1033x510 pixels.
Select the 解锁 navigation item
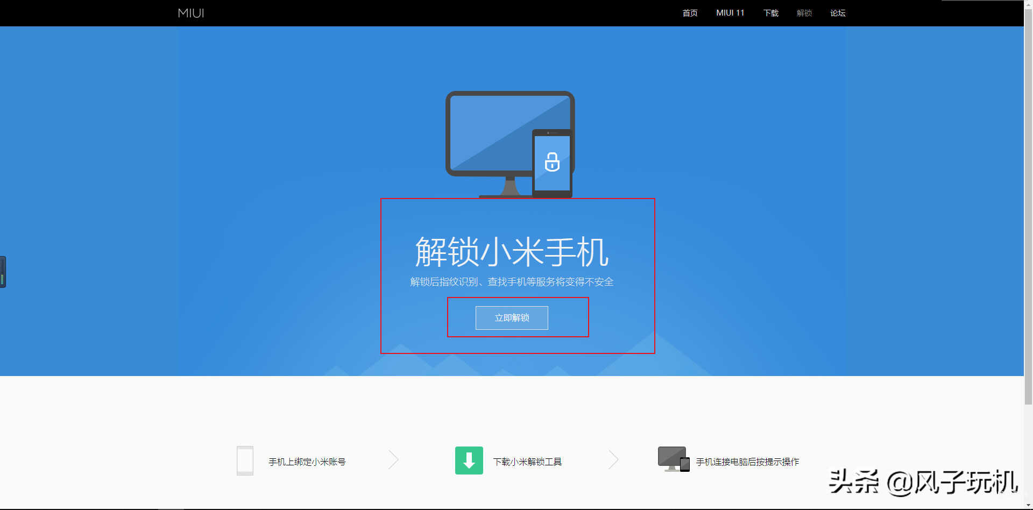(x=804, y=13)
